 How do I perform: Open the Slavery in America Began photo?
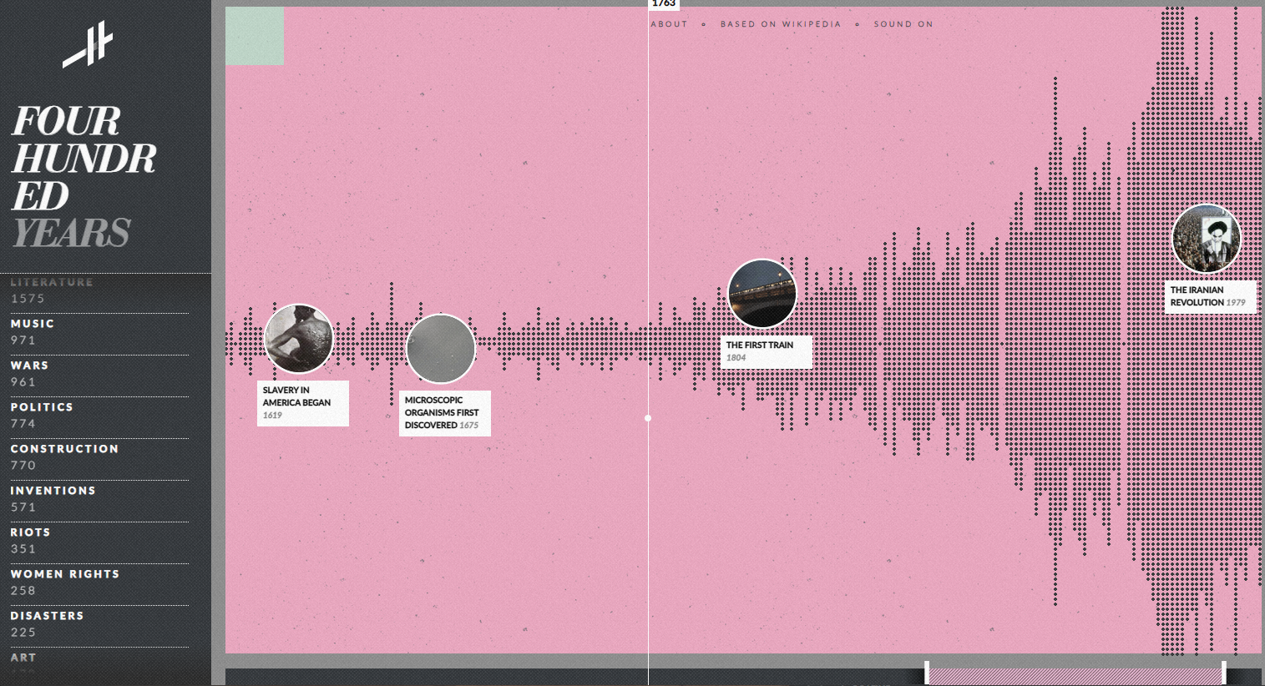pyautogui.click(x=299, y=338)
